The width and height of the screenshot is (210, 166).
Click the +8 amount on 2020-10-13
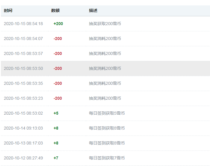coord(56,143)
